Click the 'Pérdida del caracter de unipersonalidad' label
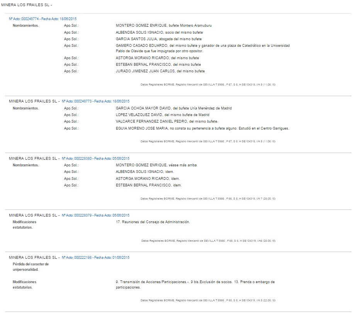 coord(31,266)
